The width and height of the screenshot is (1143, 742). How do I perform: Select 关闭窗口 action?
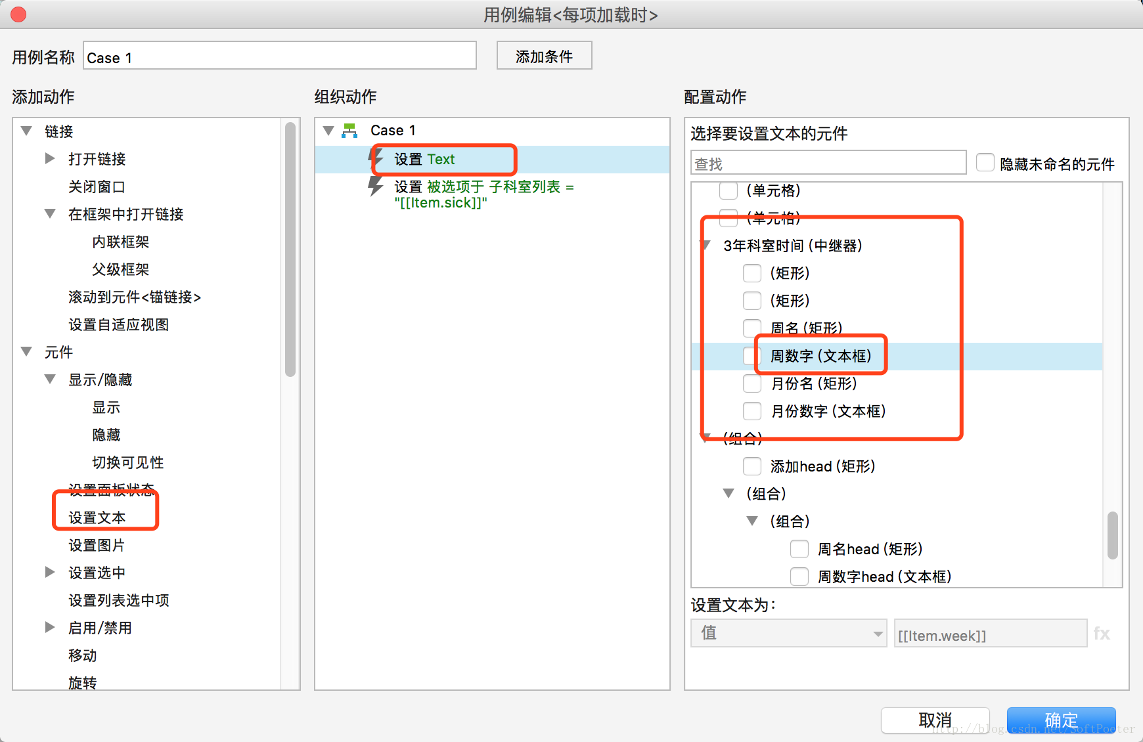click(x=97, y=186)
